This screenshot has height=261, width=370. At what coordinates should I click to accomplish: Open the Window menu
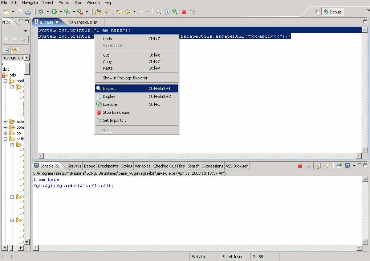point(93,3)
